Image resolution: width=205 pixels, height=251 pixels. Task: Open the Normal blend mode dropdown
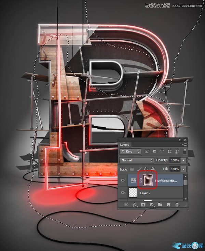click(137, 160)
